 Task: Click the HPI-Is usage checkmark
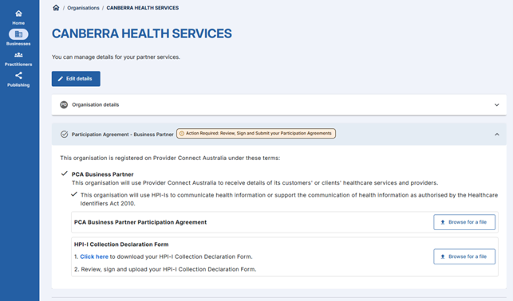click(x=74, y=194)
